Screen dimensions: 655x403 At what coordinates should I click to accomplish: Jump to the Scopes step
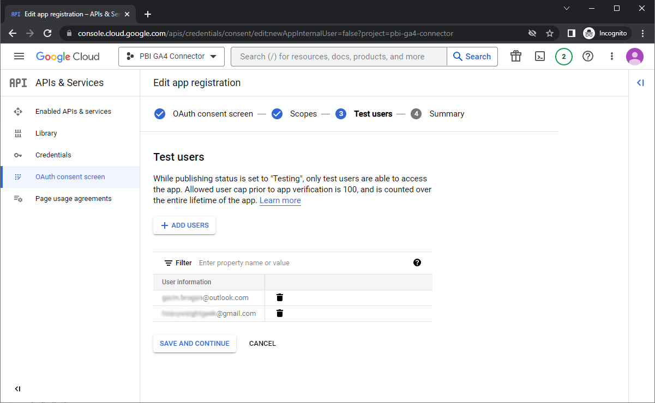click(303, 114)
